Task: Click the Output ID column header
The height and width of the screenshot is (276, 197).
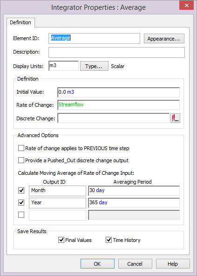Action: click(x=54, y=182)
